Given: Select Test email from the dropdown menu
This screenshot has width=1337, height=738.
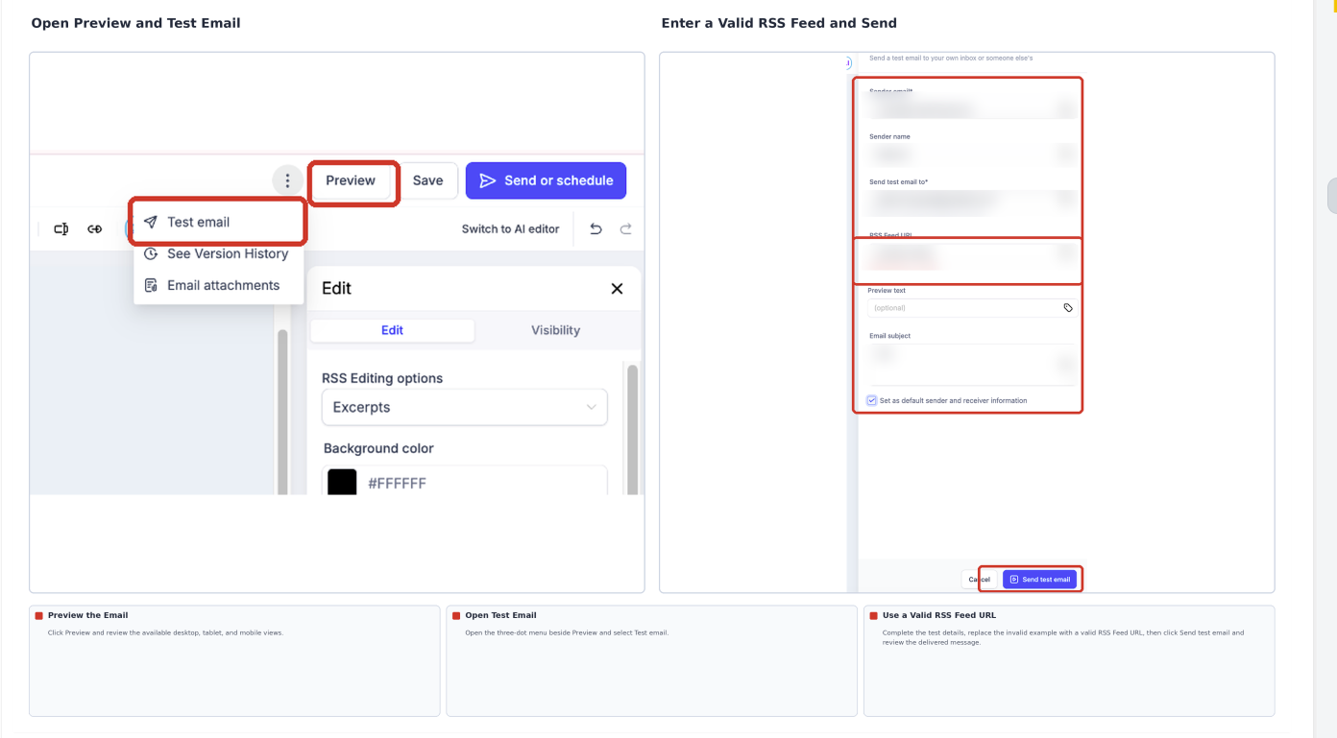Looking at the screenshot, I should [x=218, y=222].
